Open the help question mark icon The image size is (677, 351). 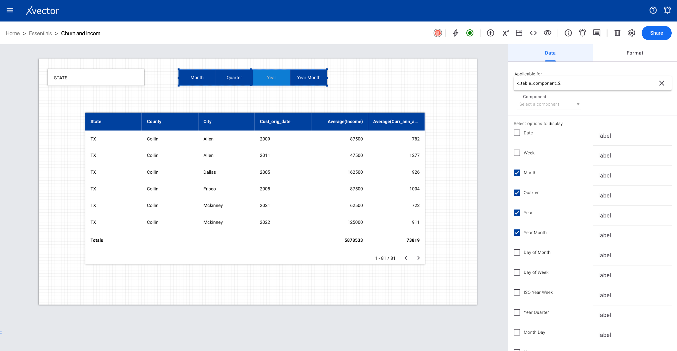653,10
